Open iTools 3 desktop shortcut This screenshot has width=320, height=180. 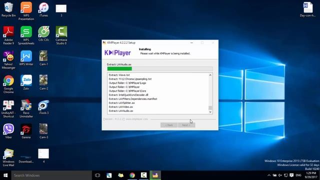click(x=43, y=107)
